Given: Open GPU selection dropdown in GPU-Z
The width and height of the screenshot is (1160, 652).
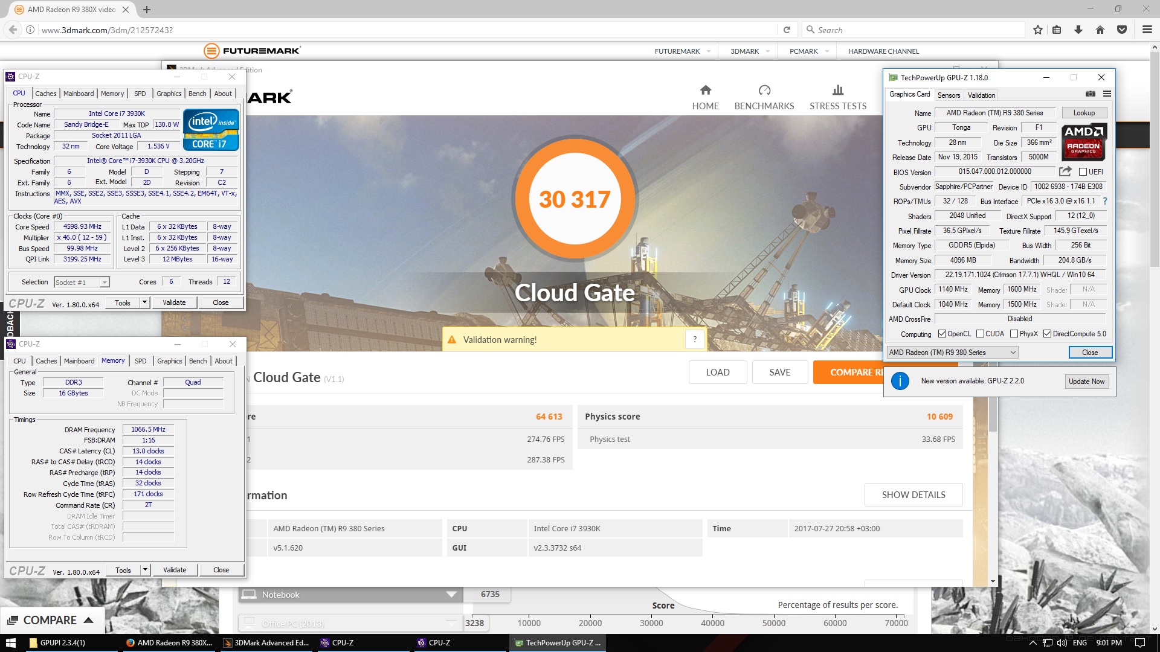Looking at the screenshot, I should tap(952, 353).
